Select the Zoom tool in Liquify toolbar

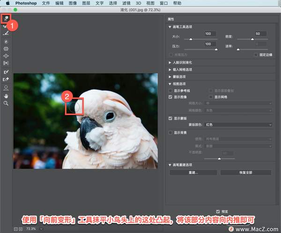click(x=6, y=102)
